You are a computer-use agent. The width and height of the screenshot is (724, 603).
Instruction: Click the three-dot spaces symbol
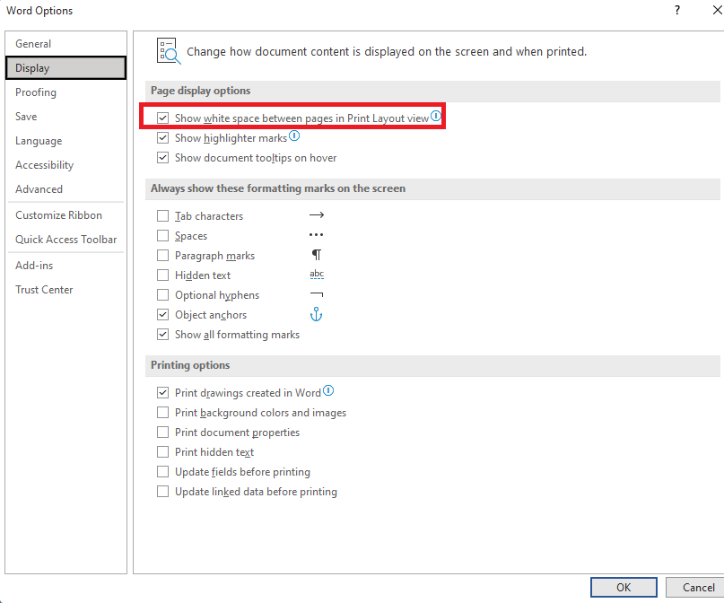point(317,235)
